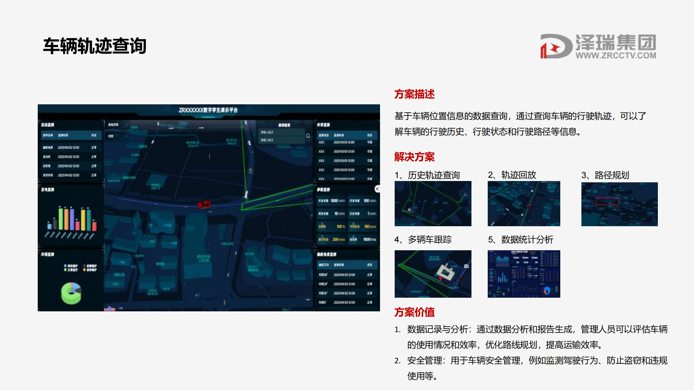694x390 pixels.
Task: Click the Zerui Group logo
Action: [x=556, y=46]
